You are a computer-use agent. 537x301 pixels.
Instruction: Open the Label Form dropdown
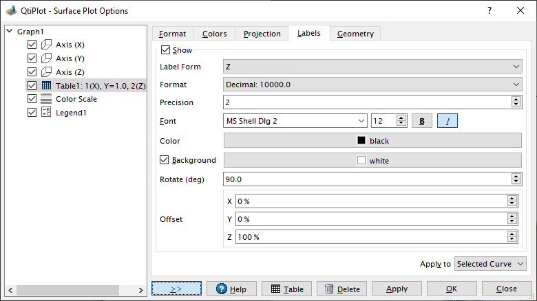point(372,67)
